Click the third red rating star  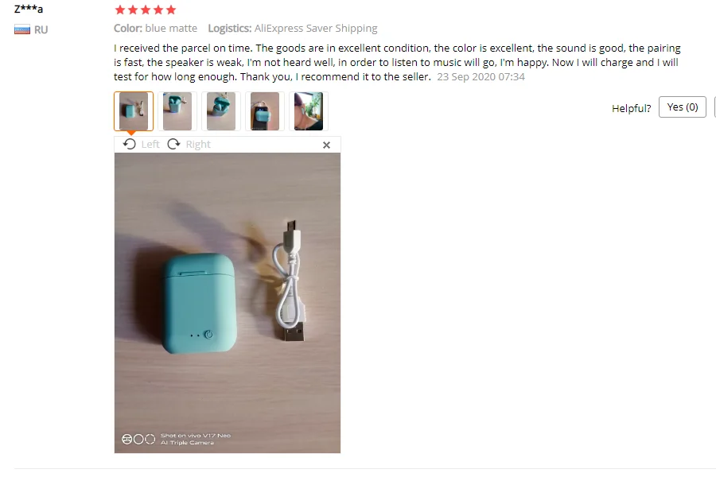146,10
